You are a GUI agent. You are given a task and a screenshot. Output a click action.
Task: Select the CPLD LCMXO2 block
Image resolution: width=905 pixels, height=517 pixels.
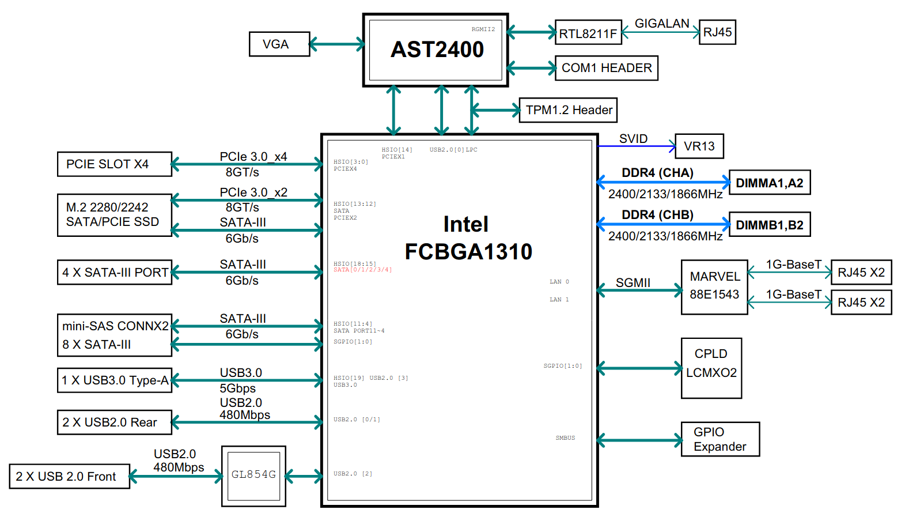point(711,368)
